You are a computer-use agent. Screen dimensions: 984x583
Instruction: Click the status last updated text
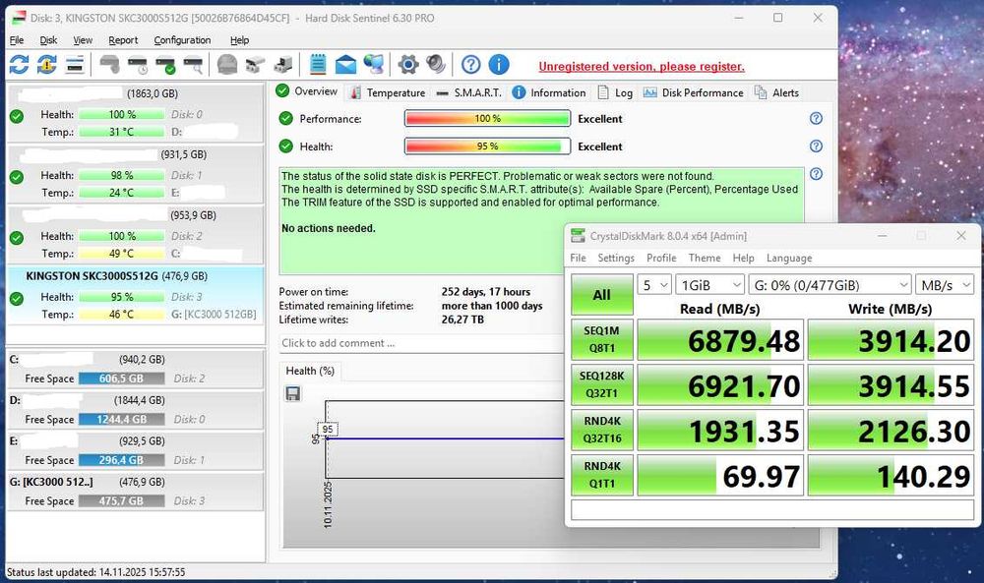(96, 572)
